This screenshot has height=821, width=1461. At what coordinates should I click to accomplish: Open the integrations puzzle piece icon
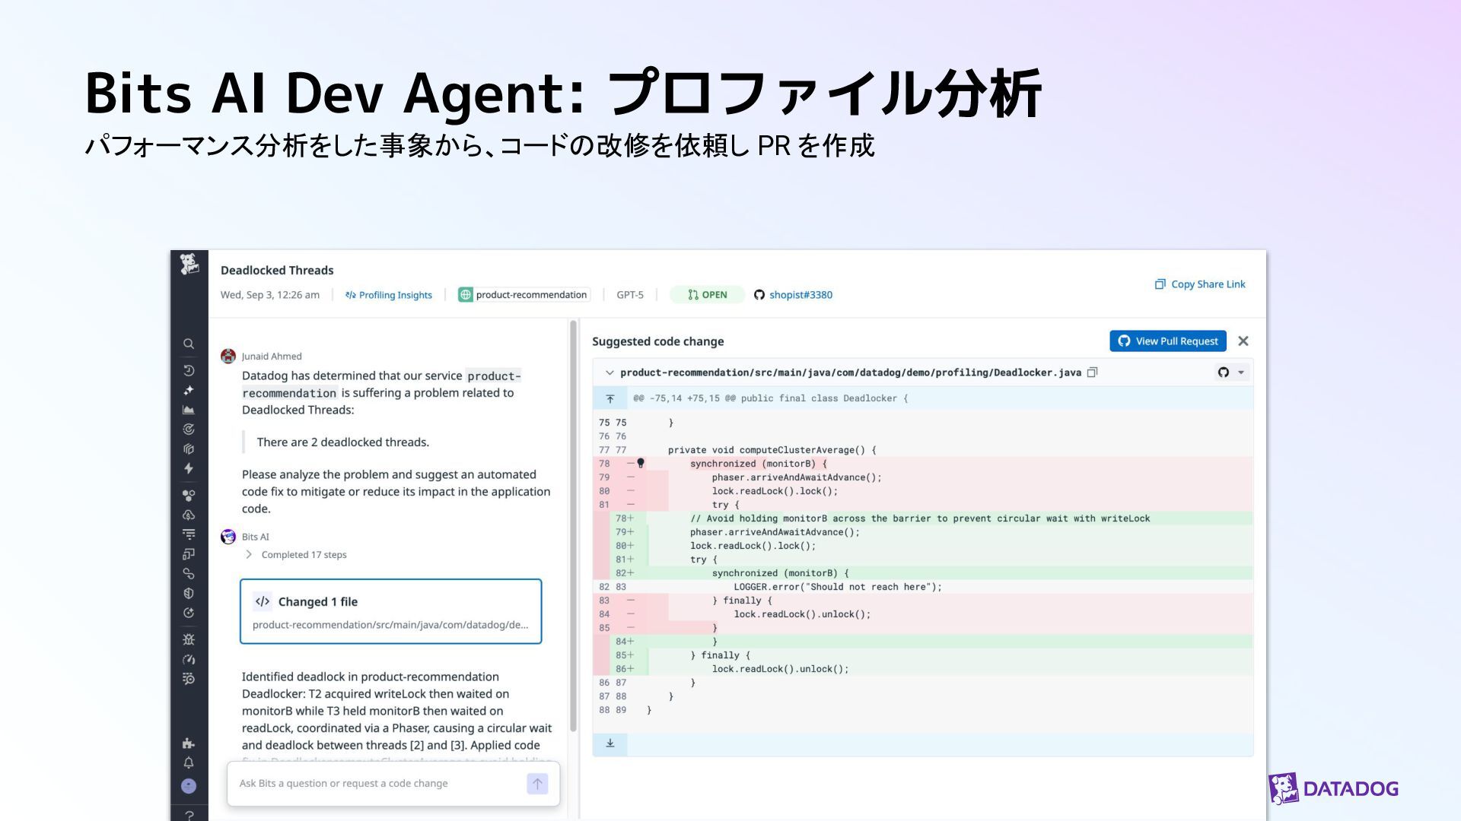(x=189, y=743)
